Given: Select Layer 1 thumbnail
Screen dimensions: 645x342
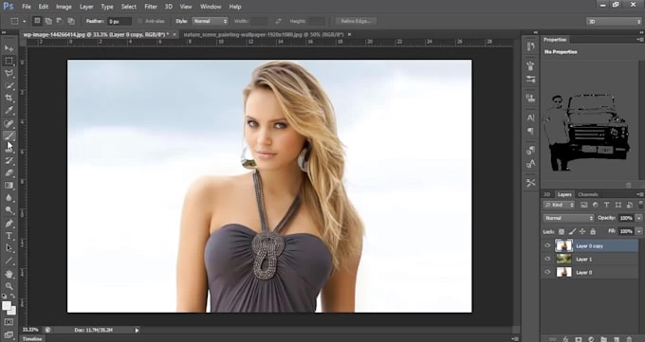Looking at the screenshot, I should [563, 259].
